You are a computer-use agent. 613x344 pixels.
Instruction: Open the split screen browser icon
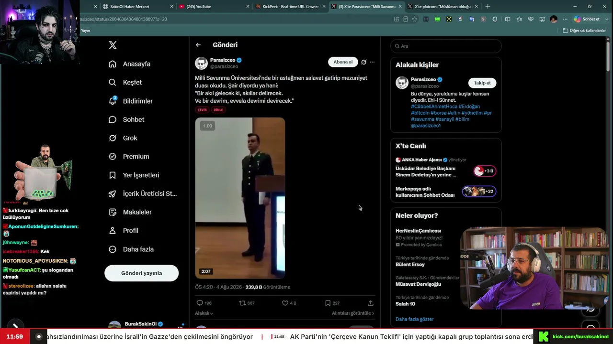point(507,19)
